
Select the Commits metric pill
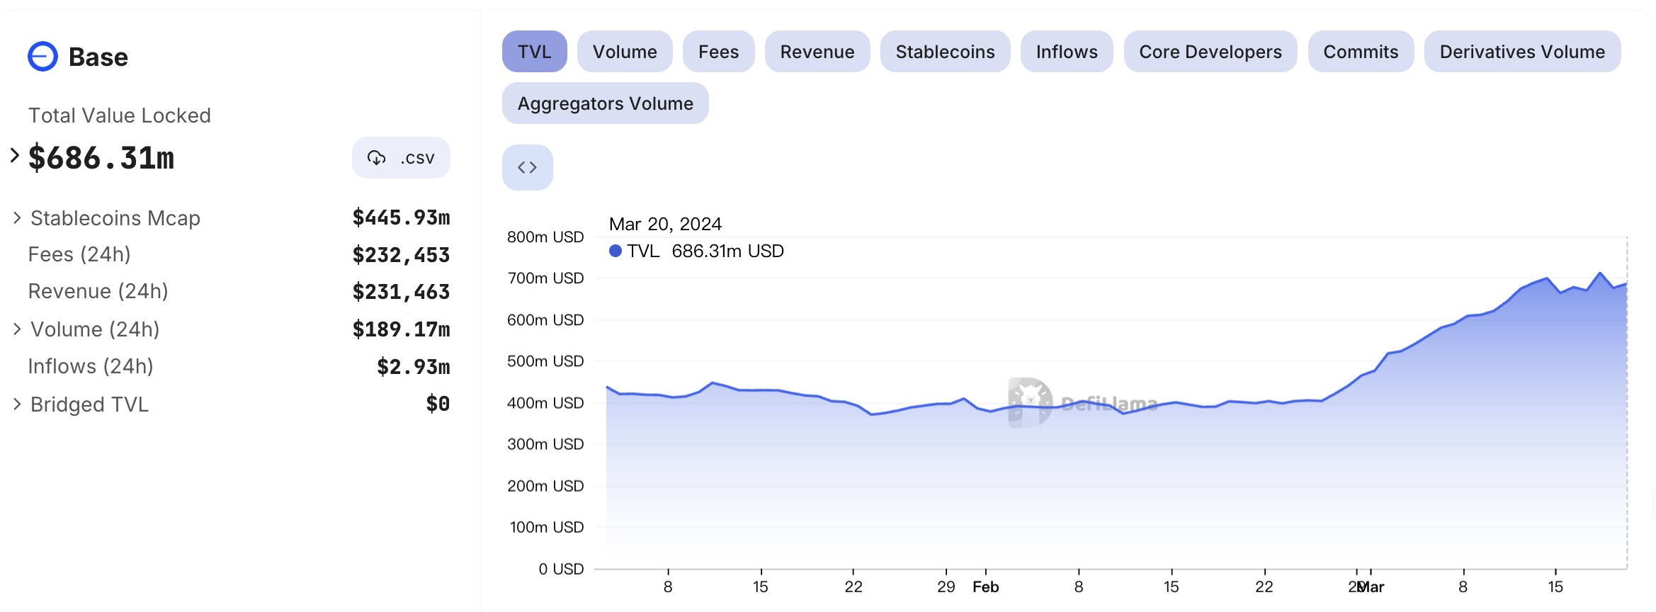(x=1360, y=52)
